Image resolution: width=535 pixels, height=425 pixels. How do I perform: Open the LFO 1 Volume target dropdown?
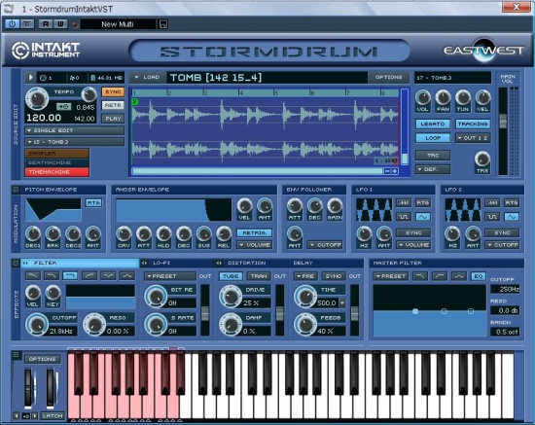coord(413,245)
